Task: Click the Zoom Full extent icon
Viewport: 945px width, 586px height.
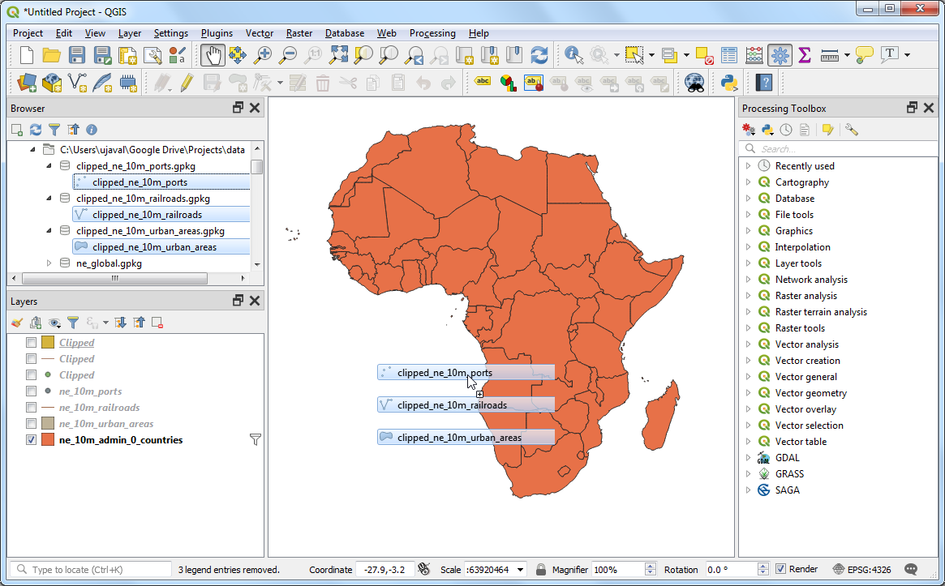Action: pos(339,55)
